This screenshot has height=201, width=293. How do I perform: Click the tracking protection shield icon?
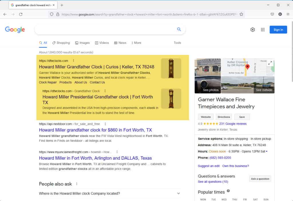click(52, 14)
